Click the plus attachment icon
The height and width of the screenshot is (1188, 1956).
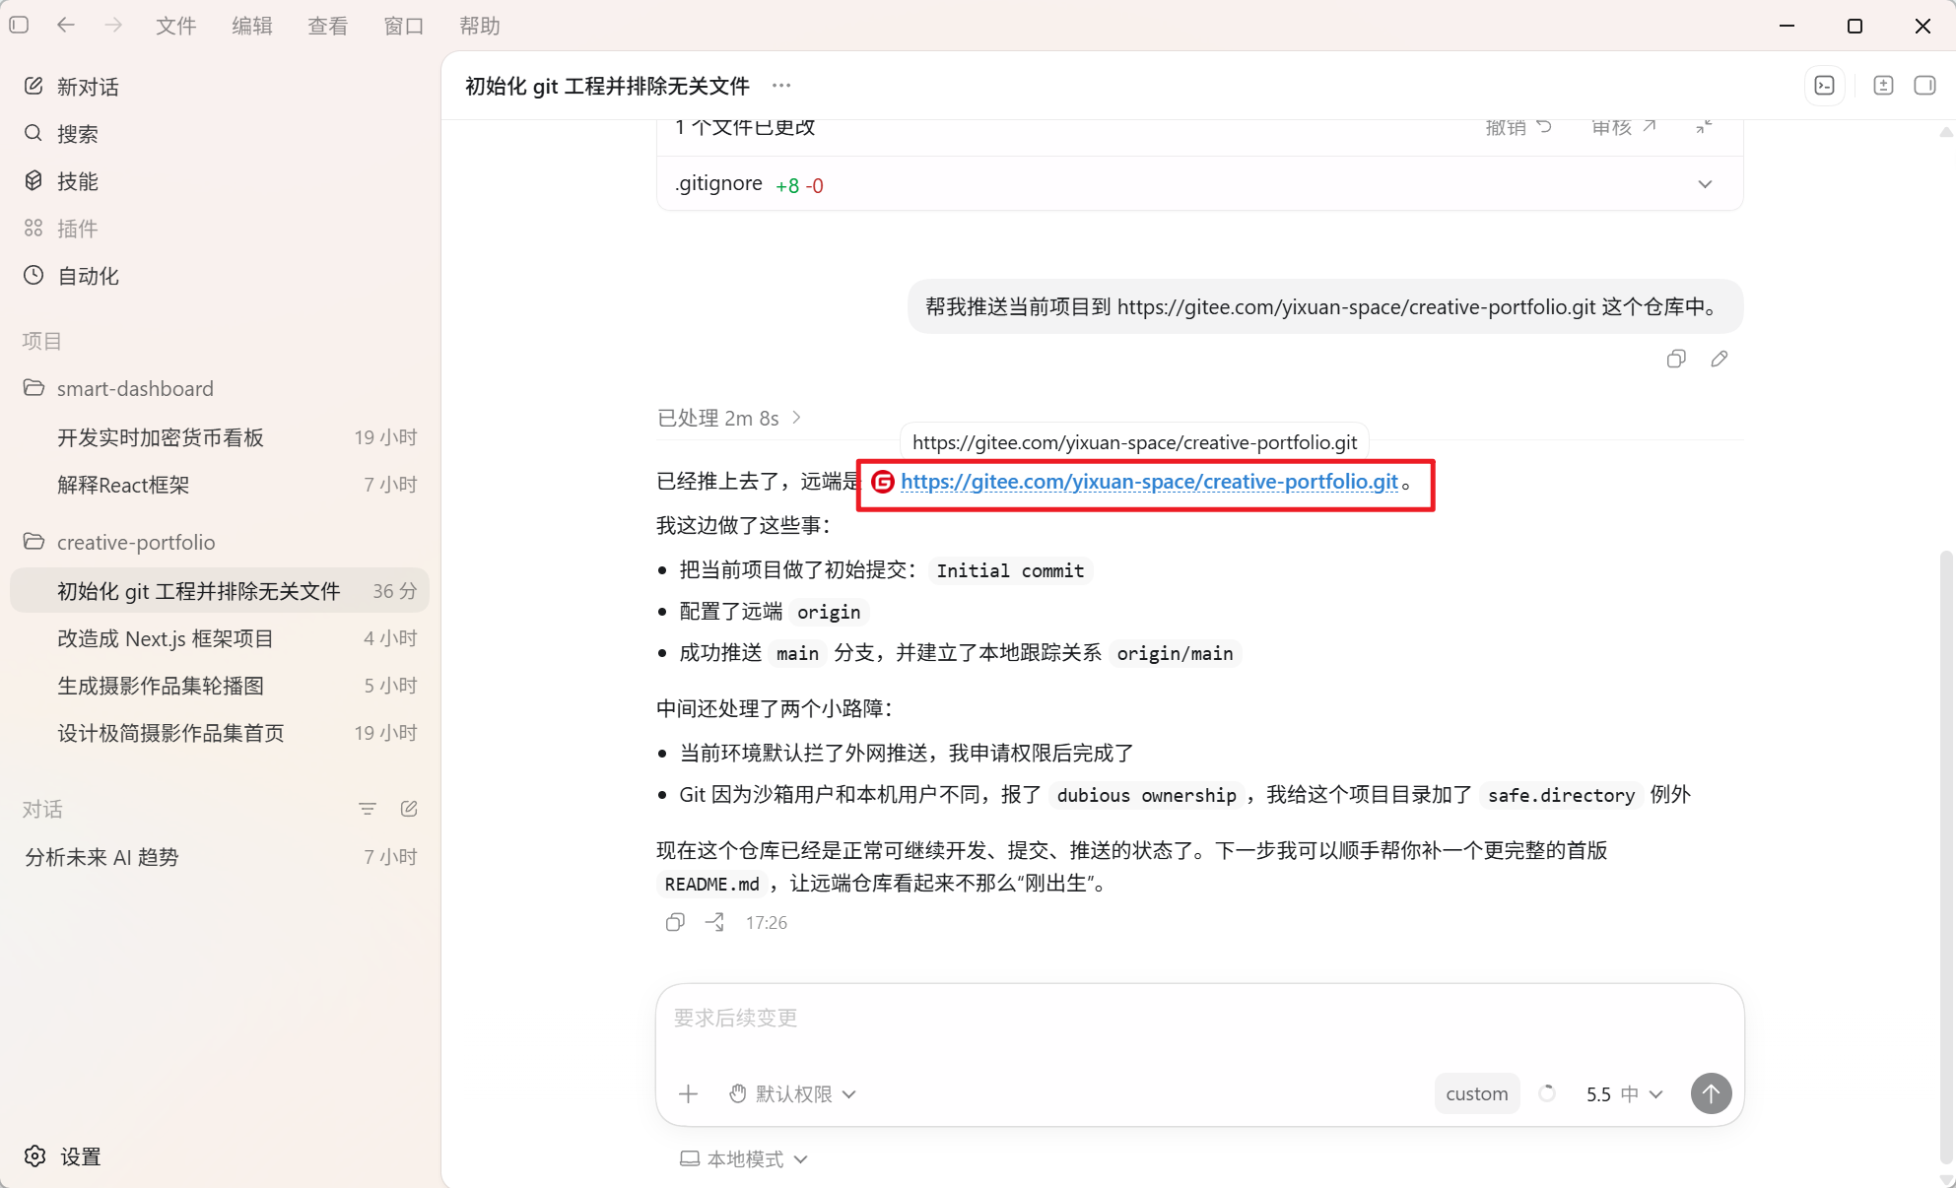pos(688,1093)
